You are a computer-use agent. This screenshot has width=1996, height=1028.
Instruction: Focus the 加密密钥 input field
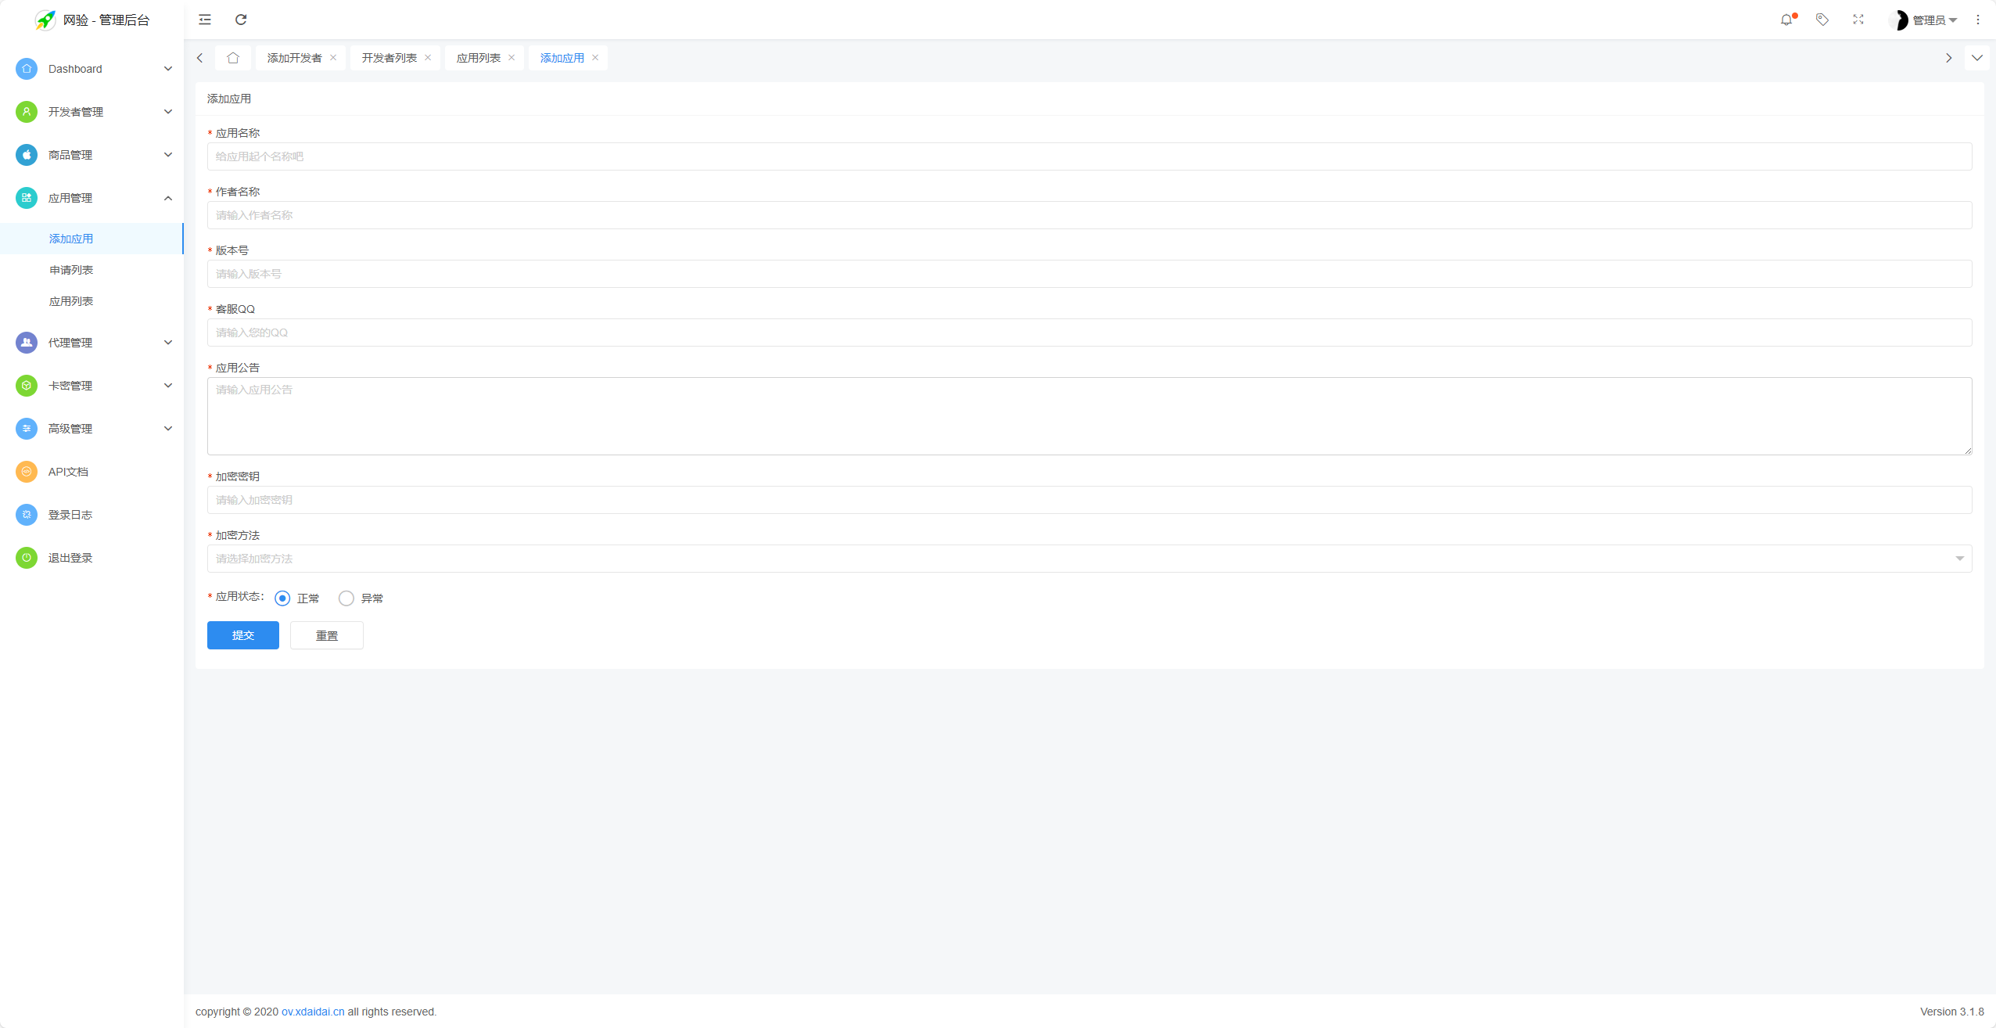pyautogui.click(x=1090, y=500)
